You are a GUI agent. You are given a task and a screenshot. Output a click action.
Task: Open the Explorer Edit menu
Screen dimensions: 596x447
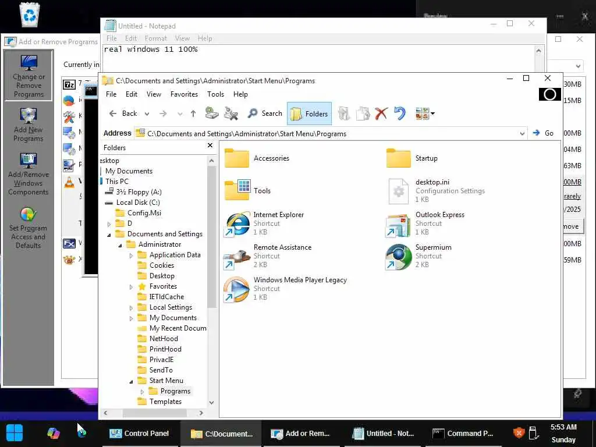[x=132, y=94]
